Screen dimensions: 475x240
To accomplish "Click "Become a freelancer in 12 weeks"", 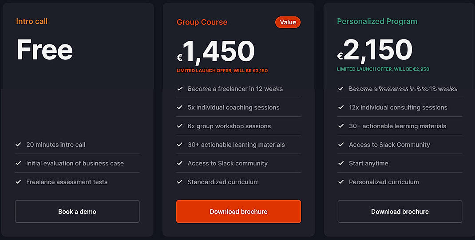I will tap(235, 89).
